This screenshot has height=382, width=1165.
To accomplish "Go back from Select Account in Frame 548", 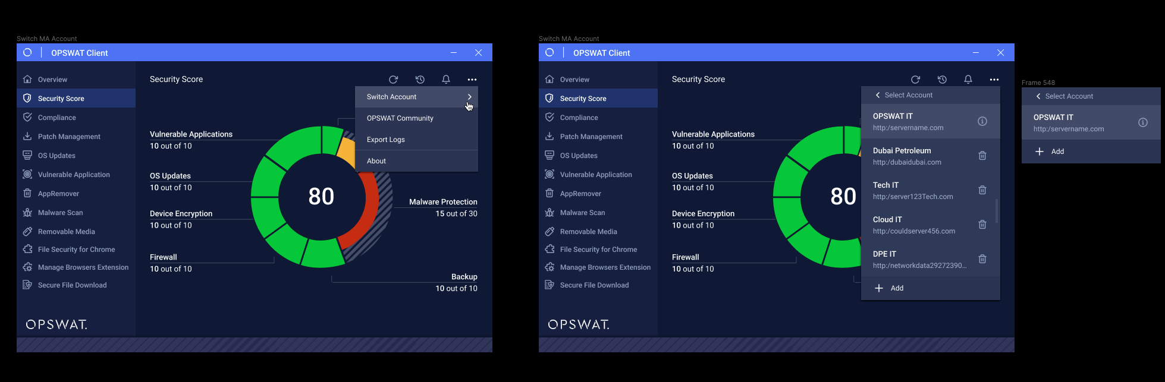I will pos(1038,96).
